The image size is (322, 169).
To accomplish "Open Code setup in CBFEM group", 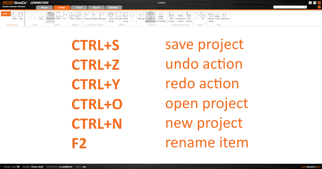I will [x=111, y=17].
